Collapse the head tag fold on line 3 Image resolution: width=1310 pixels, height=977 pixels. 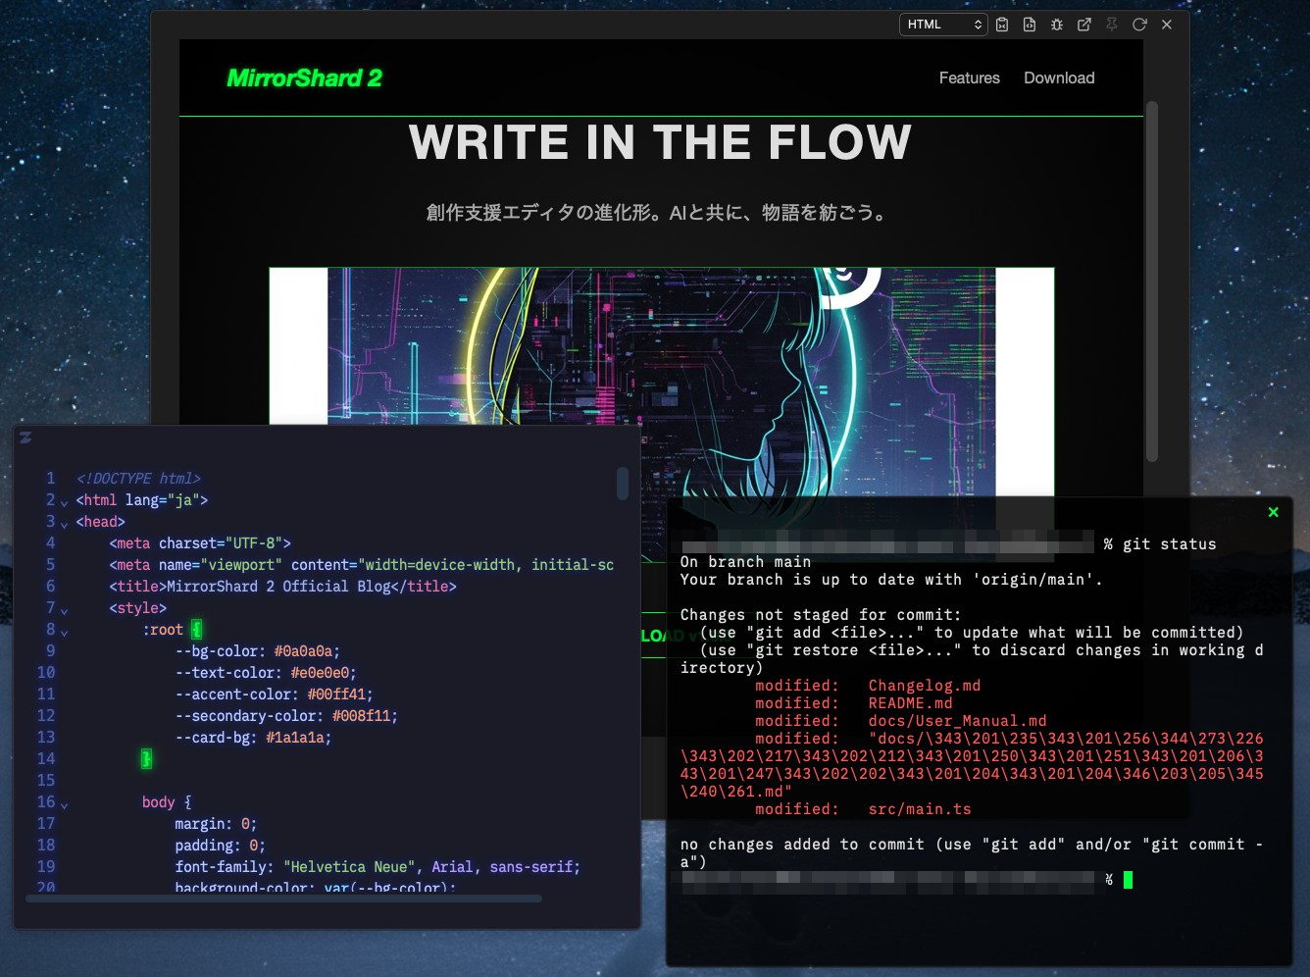(65, 524)
